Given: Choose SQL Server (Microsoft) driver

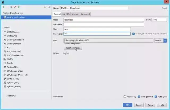Looking at the screenshot, I should 17,75.
